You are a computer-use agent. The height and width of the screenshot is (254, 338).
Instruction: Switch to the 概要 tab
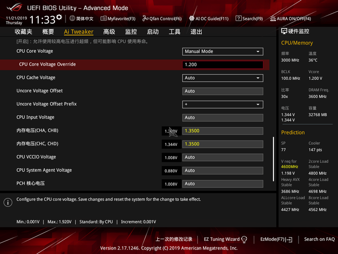(x=48, y=32)
